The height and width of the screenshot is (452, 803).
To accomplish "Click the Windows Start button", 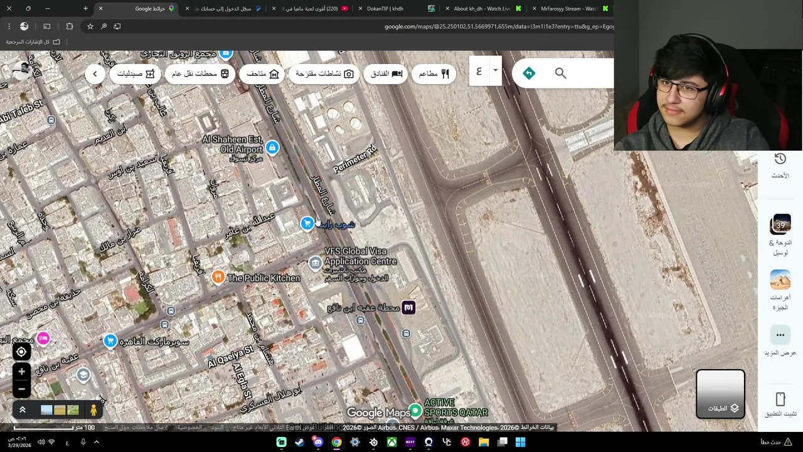I will pyautogui.click(x=520, y=442).
